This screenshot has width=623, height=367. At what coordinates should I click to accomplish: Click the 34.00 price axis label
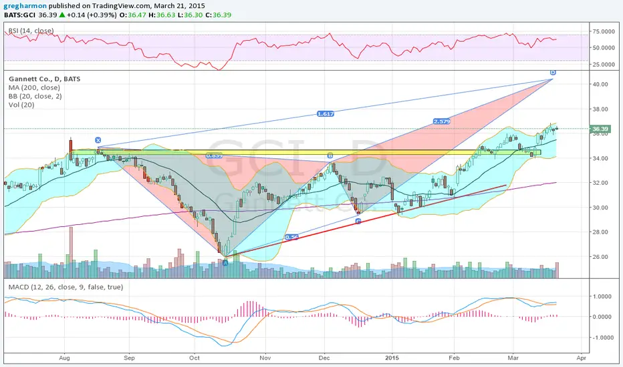coord(600,158)
